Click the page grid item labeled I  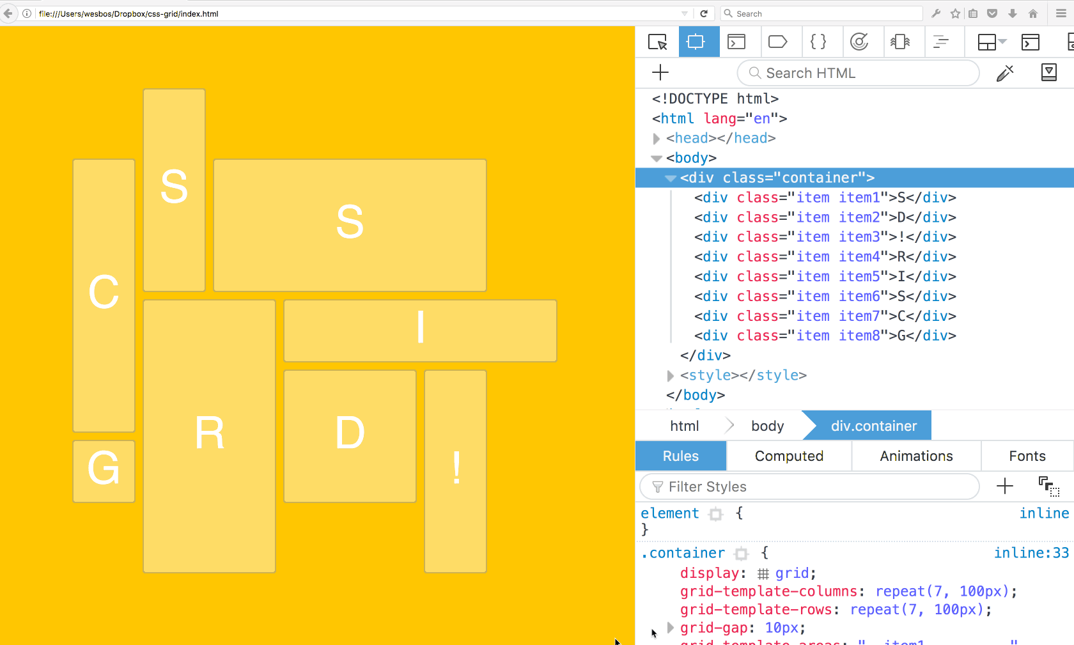pyautogui.click(x=421, y=330)
